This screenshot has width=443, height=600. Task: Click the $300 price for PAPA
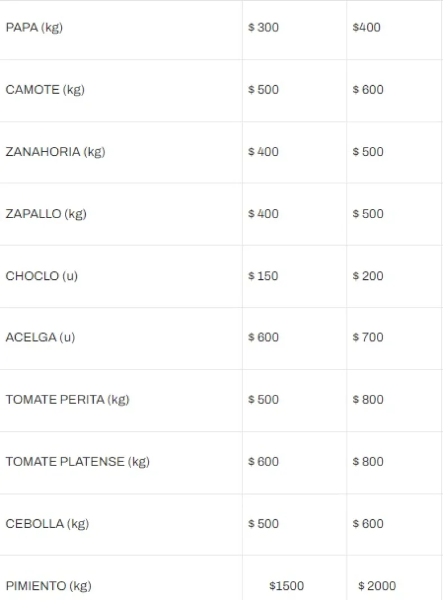click(264, 27)
